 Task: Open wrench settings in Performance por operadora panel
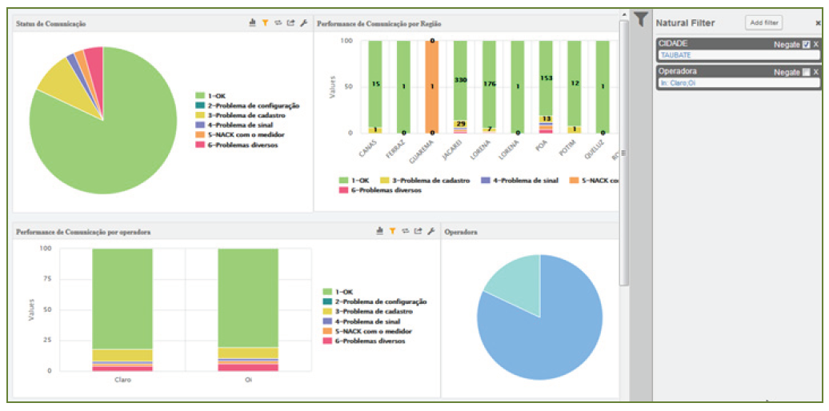tap(431, 231)
